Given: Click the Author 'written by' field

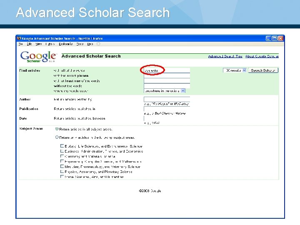Looking at the screenshot, I should tap(167, 99).
